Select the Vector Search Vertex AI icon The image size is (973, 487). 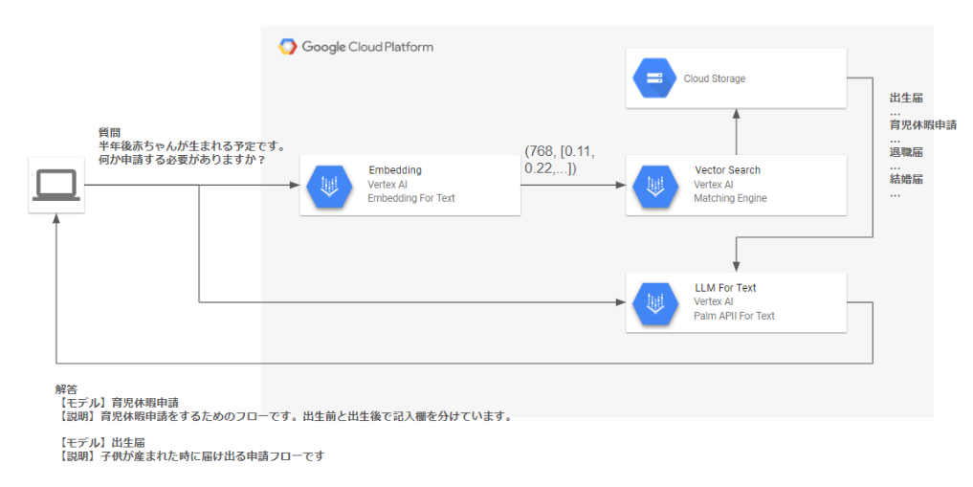pos(654,186)
